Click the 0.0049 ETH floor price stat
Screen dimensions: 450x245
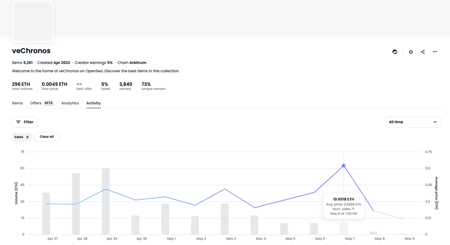[x=54, y=86]
